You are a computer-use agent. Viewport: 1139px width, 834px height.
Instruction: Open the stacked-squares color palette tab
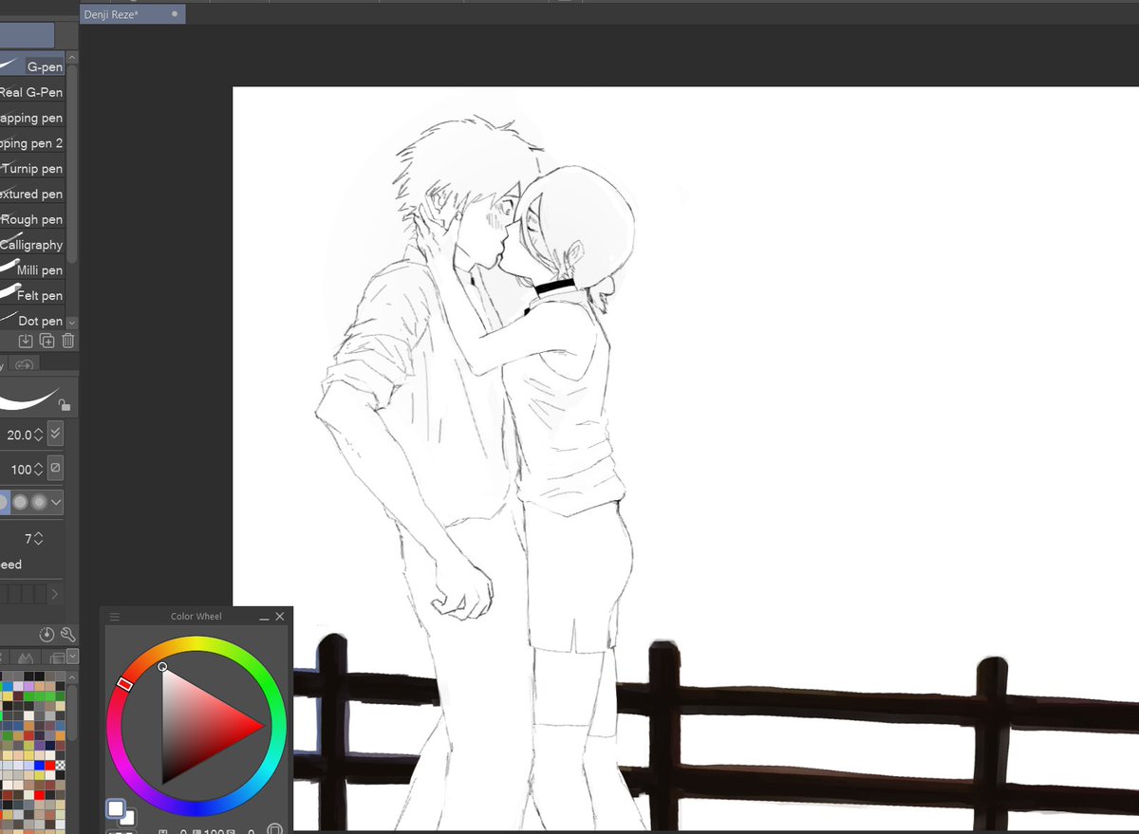coord(56,658)
